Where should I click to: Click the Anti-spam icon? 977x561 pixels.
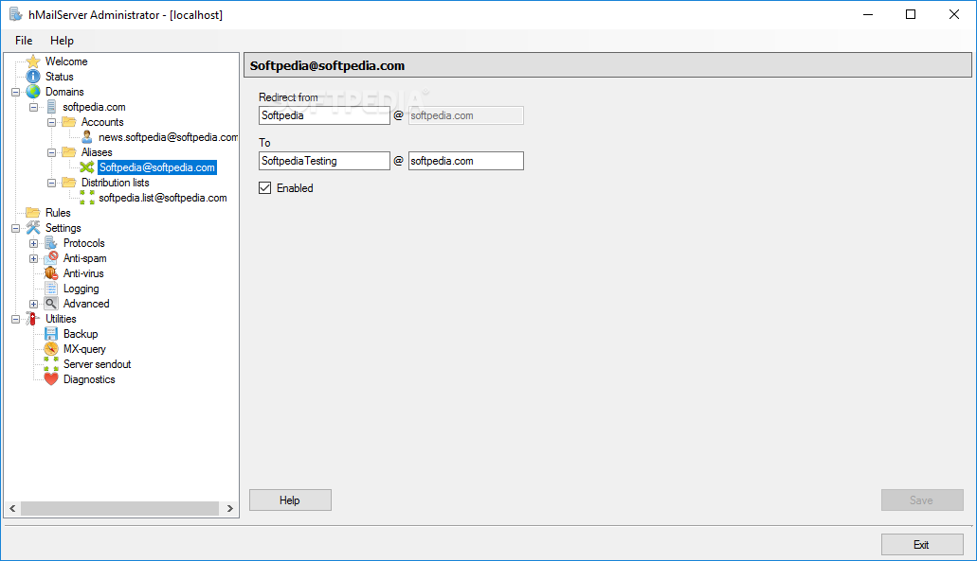point(51,258)
